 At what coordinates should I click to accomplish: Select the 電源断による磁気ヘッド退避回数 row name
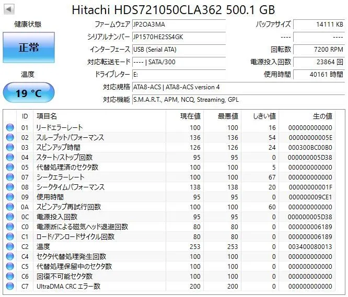[82, 227]
